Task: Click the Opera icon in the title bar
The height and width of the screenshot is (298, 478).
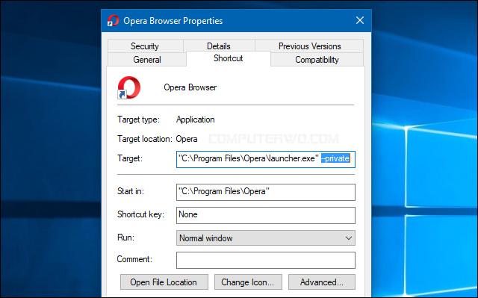Action: pos(113,20)
